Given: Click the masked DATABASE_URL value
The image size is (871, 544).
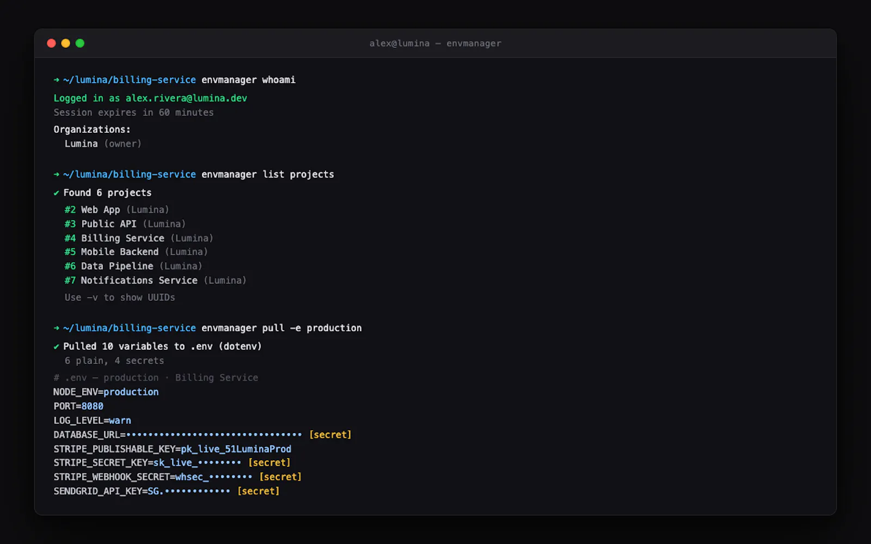Looking at the screenshot, I should click(214, 435).
